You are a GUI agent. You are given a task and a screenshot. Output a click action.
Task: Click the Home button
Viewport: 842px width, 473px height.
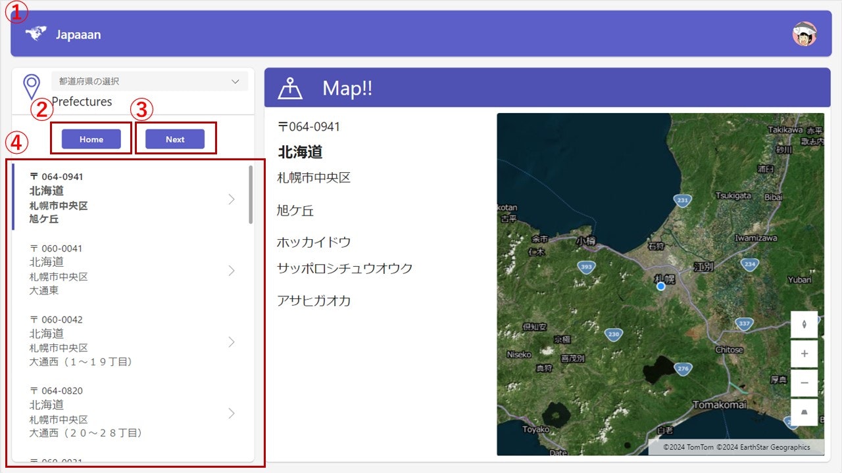(91, 139)
